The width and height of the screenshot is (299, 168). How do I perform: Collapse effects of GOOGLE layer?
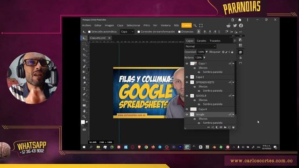pyautogui.click(x=234, y=96)
